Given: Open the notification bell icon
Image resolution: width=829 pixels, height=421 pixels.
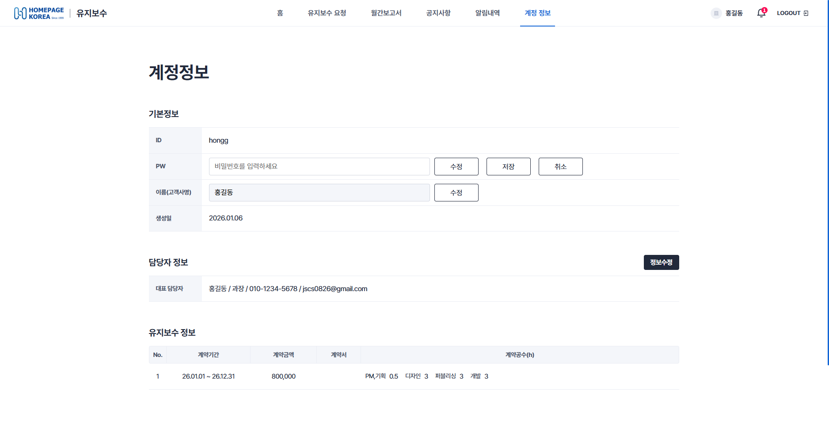Looking at the screenshot, I should click(761, 13).
